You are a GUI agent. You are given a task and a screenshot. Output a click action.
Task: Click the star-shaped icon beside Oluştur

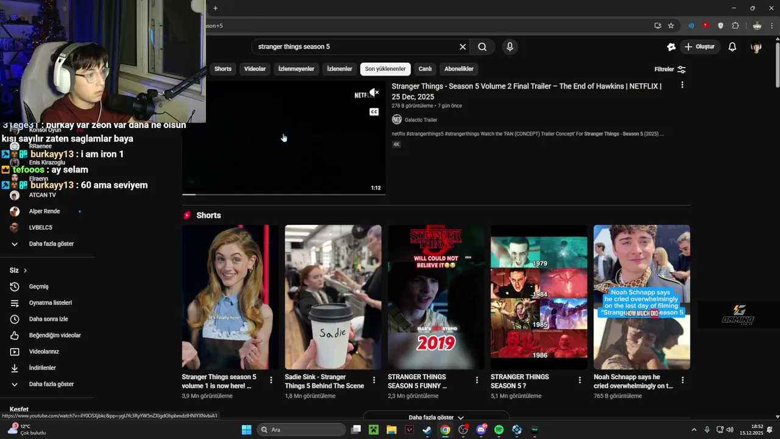coord(672,47)
